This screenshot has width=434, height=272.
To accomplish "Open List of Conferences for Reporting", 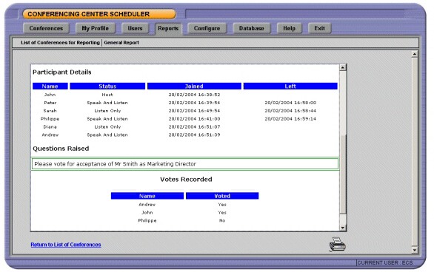I will click(60, 43).
